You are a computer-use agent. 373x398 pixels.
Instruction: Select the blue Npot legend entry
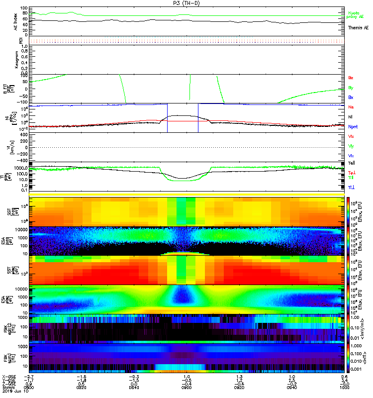click(353, 127)
